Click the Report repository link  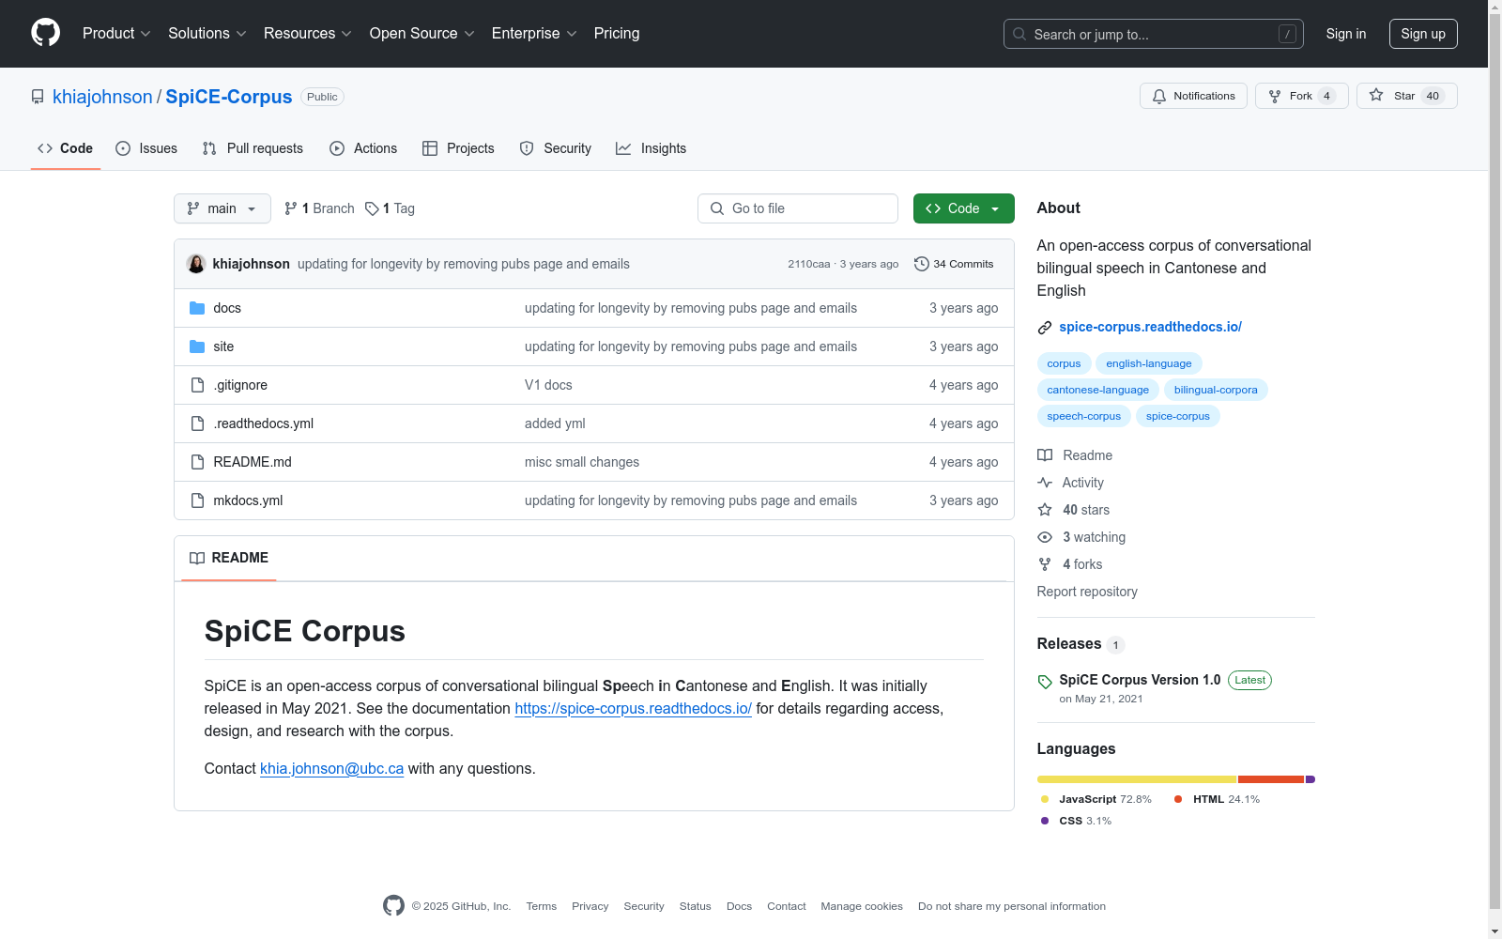pos(1087,592)
